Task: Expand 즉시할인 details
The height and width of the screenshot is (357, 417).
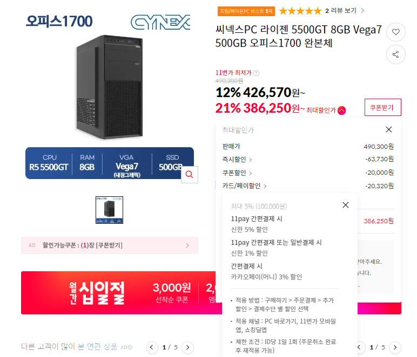Action: (x=251, y=160)
